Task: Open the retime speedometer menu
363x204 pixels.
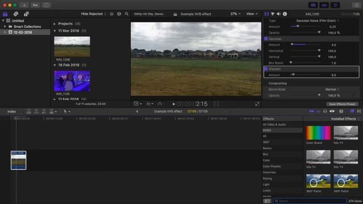Action: pos(160,104)
